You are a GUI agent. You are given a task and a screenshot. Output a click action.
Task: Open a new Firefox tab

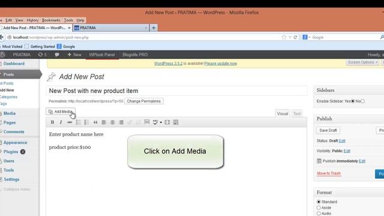[x=154, y=28]
